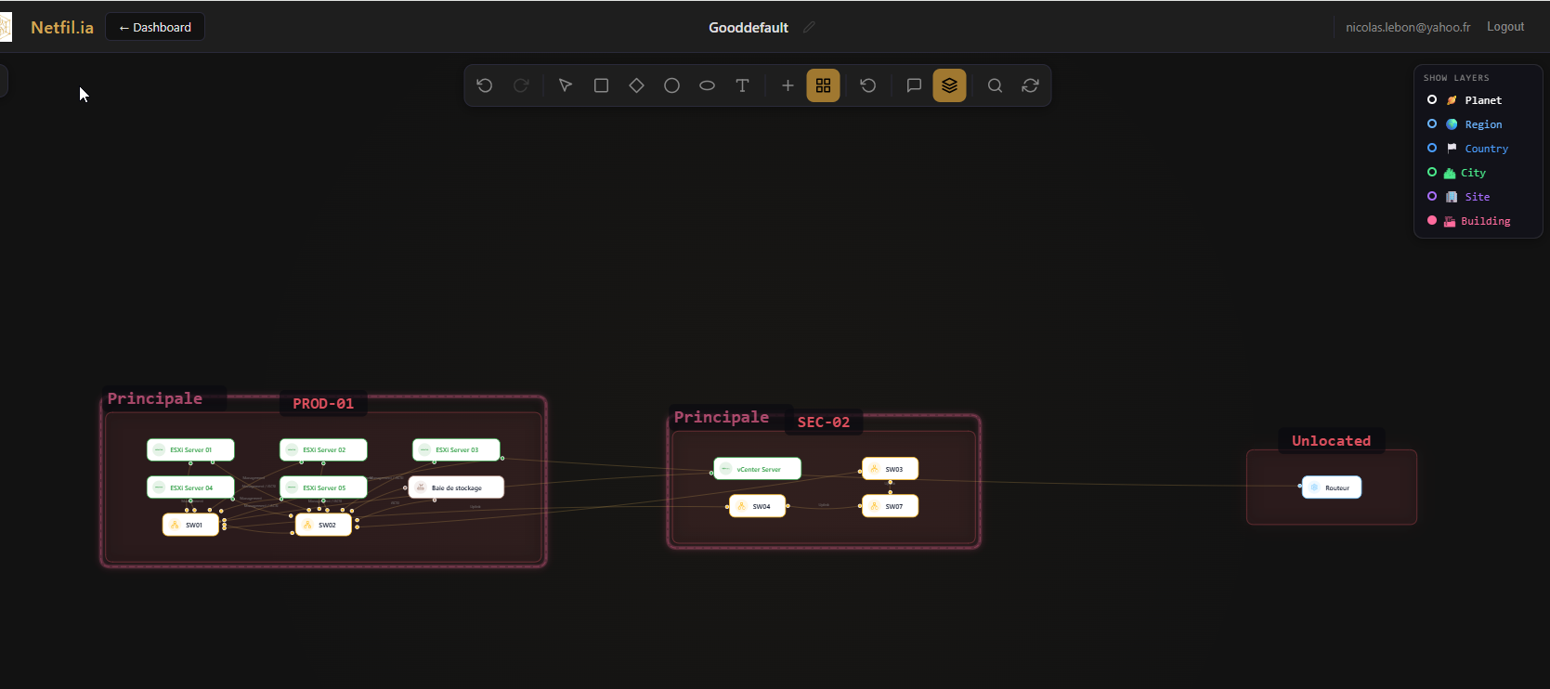1550x689 pixels.
Task: Click the refresh sync arrows icon
Action: pyautogui.click(x=1030, y=85)
